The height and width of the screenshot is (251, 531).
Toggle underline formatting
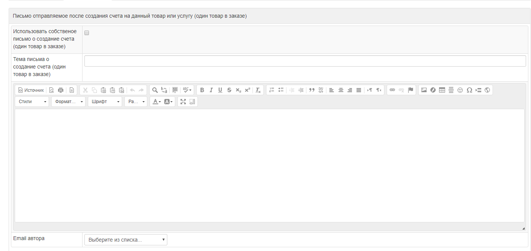coord(220,90)
